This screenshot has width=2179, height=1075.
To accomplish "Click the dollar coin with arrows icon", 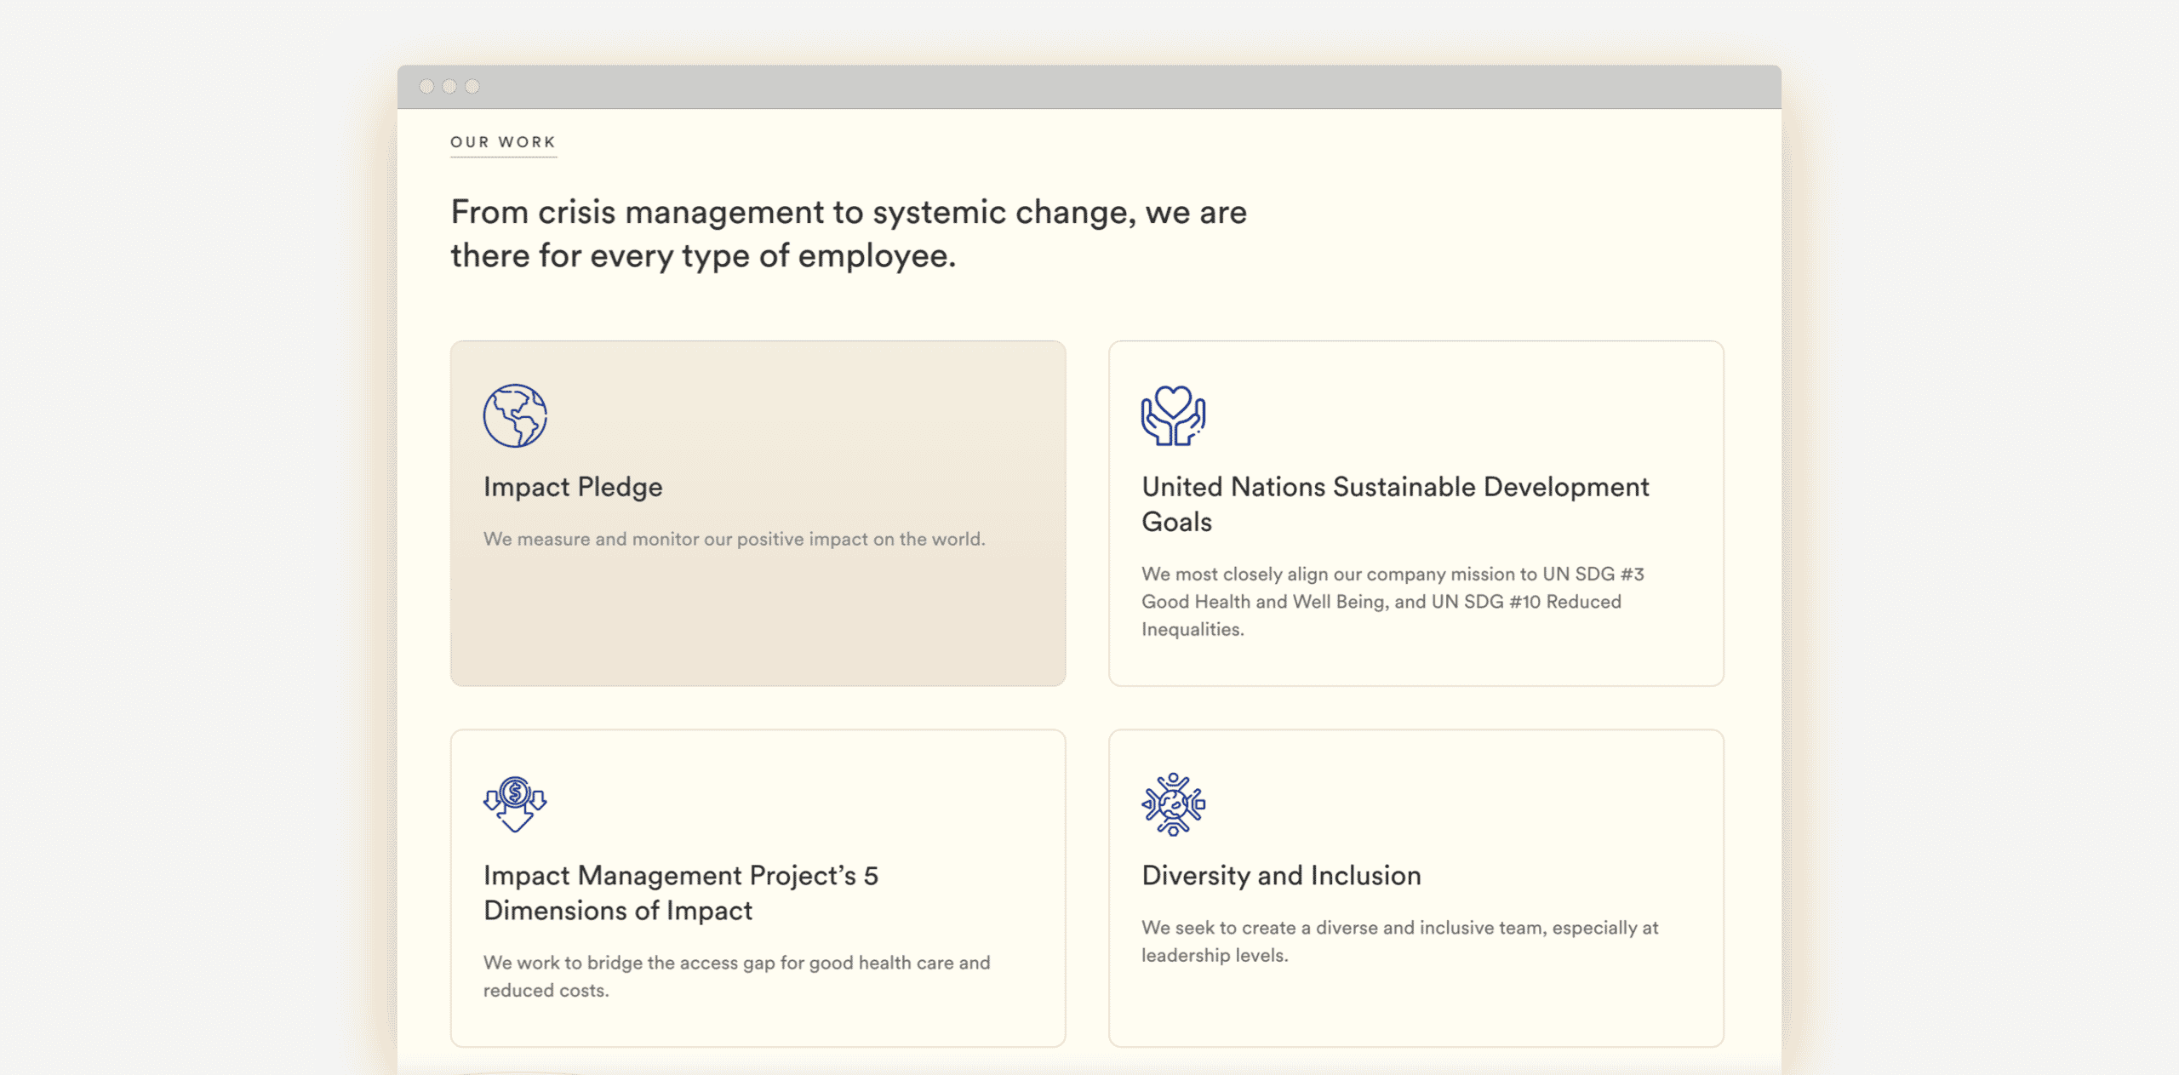I will pos(515,804).
